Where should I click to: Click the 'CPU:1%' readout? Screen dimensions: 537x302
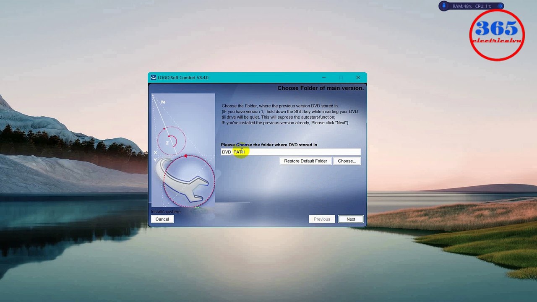click(483, 6)
